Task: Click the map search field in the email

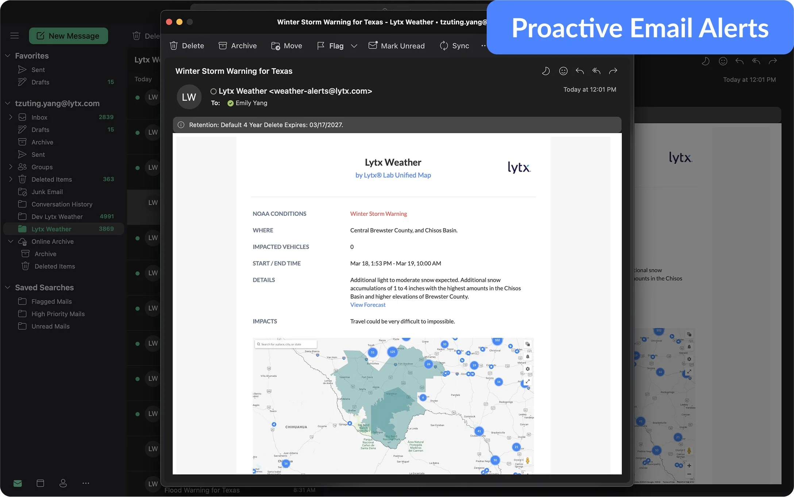Action: [286, 344]
